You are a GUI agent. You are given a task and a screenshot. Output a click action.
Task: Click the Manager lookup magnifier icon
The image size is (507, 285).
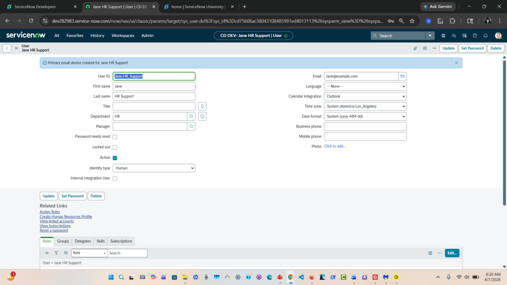(191, 127)
